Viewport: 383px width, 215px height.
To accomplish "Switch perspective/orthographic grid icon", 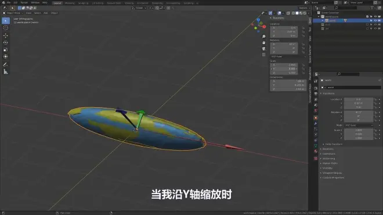I will click(264, 54).
